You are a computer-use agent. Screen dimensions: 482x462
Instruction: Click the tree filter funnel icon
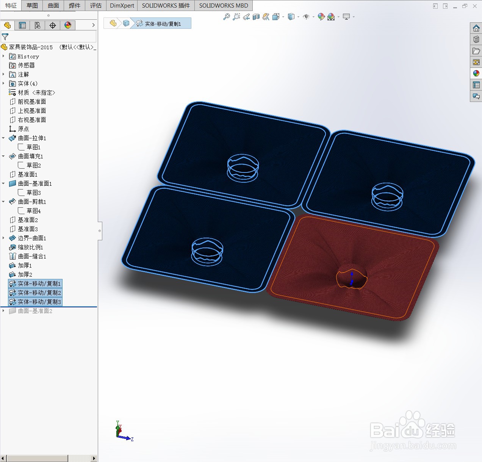pos(5,37)
